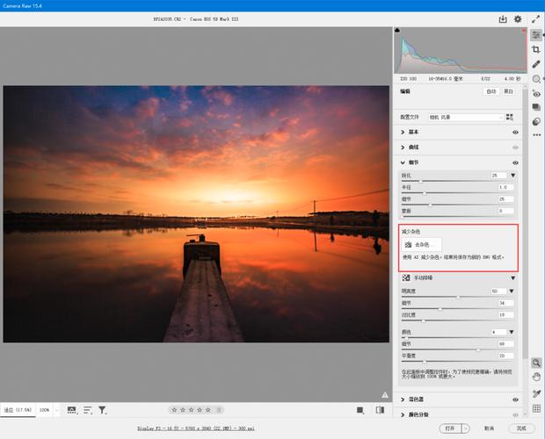Open the Presets panel icon
Image resolution: width=545 pixels, height=439 pixels.
click(x=536, y=121)
